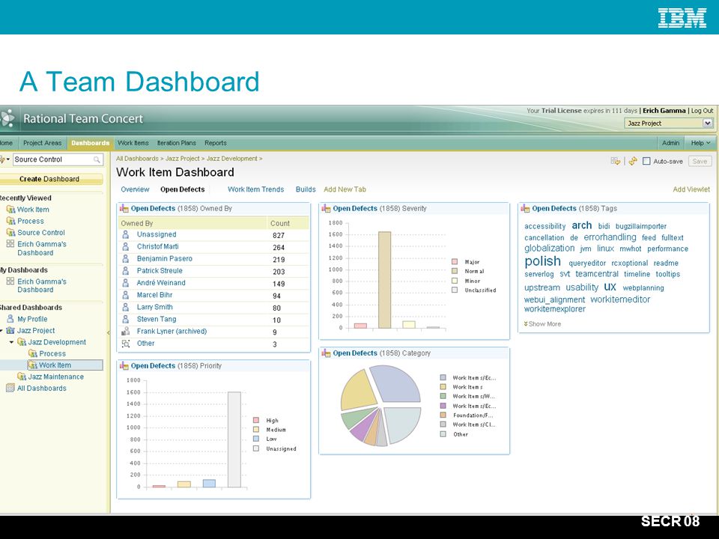
Task: Click the Rational Team Concert logo icon
Action: click(7, 118)
